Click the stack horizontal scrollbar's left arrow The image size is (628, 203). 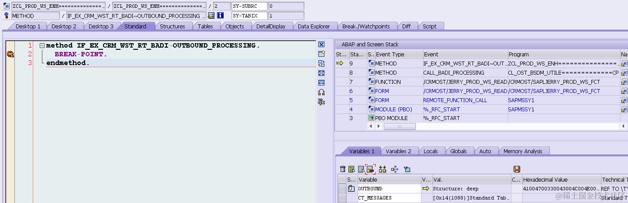point(372,126)
